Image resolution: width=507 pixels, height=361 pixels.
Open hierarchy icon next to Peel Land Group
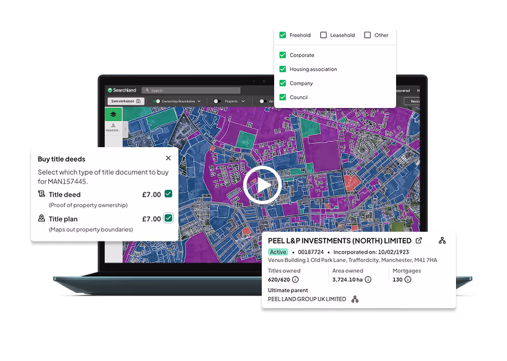point(355,299)
